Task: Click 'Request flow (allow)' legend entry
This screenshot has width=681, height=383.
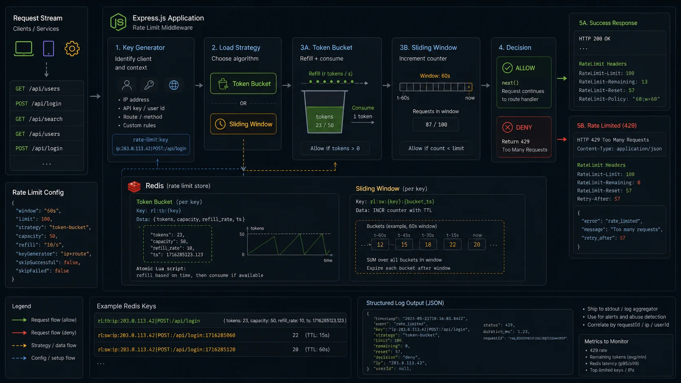Action: coord(44,320)
